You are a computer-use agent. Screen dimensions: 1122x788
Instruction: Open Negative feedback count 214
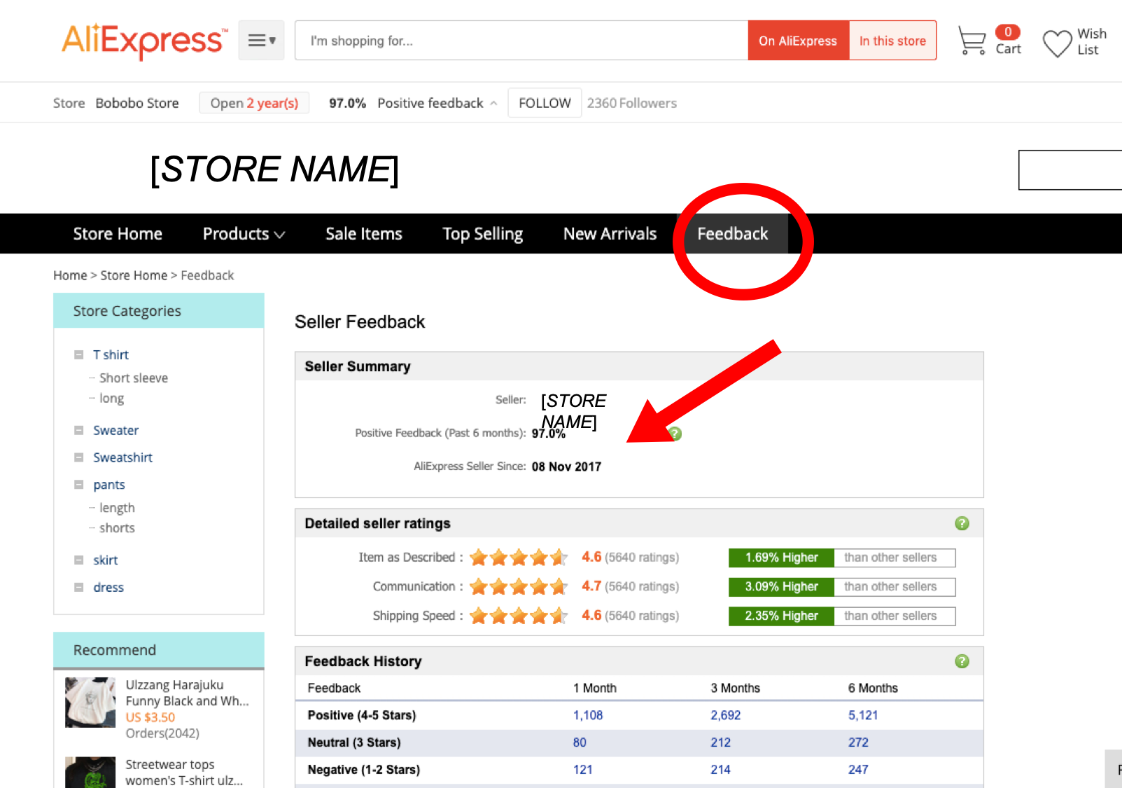coord(720,770)
